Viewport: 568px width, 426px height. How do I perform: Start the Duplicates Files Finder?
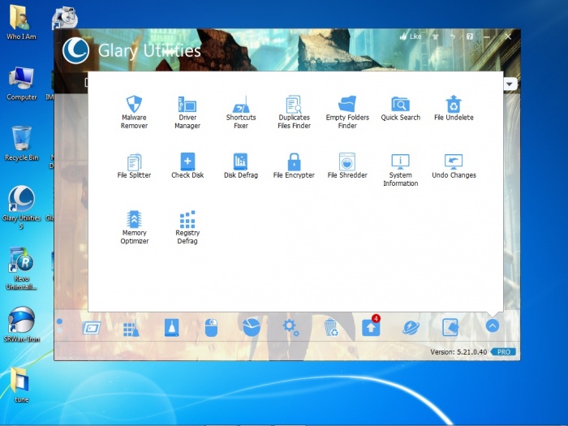[x=294, y=105]
